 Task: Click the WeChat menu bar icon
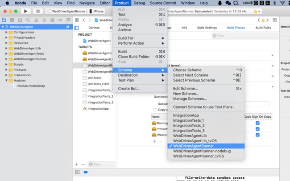point(228,3)
